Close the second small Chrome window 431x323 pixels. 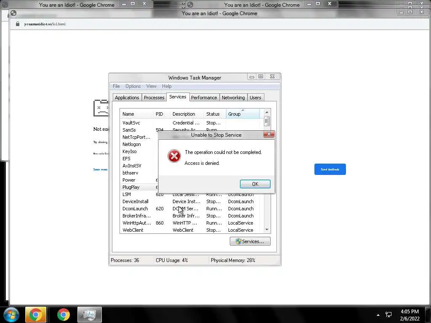coord(330,4)
